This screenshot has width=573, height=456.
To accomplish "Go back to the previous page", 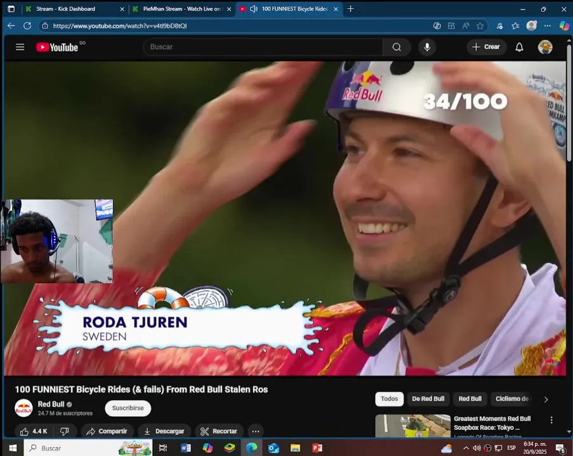I will (x=11, y=26).
